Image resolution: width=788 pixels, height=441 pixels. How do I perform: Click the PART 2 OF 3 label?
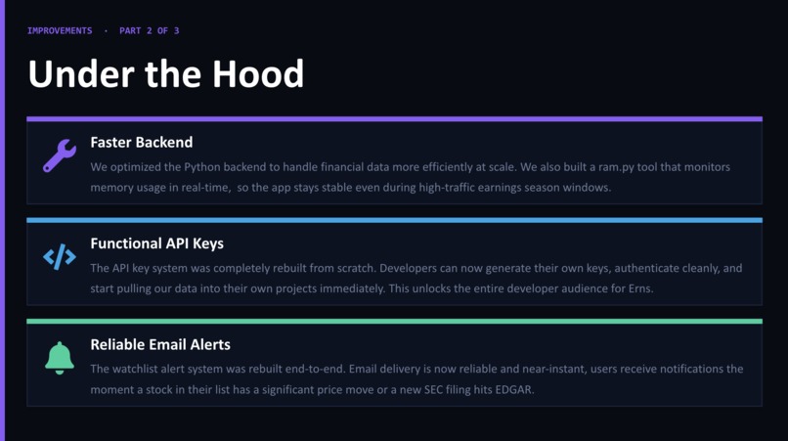[150, 30]
